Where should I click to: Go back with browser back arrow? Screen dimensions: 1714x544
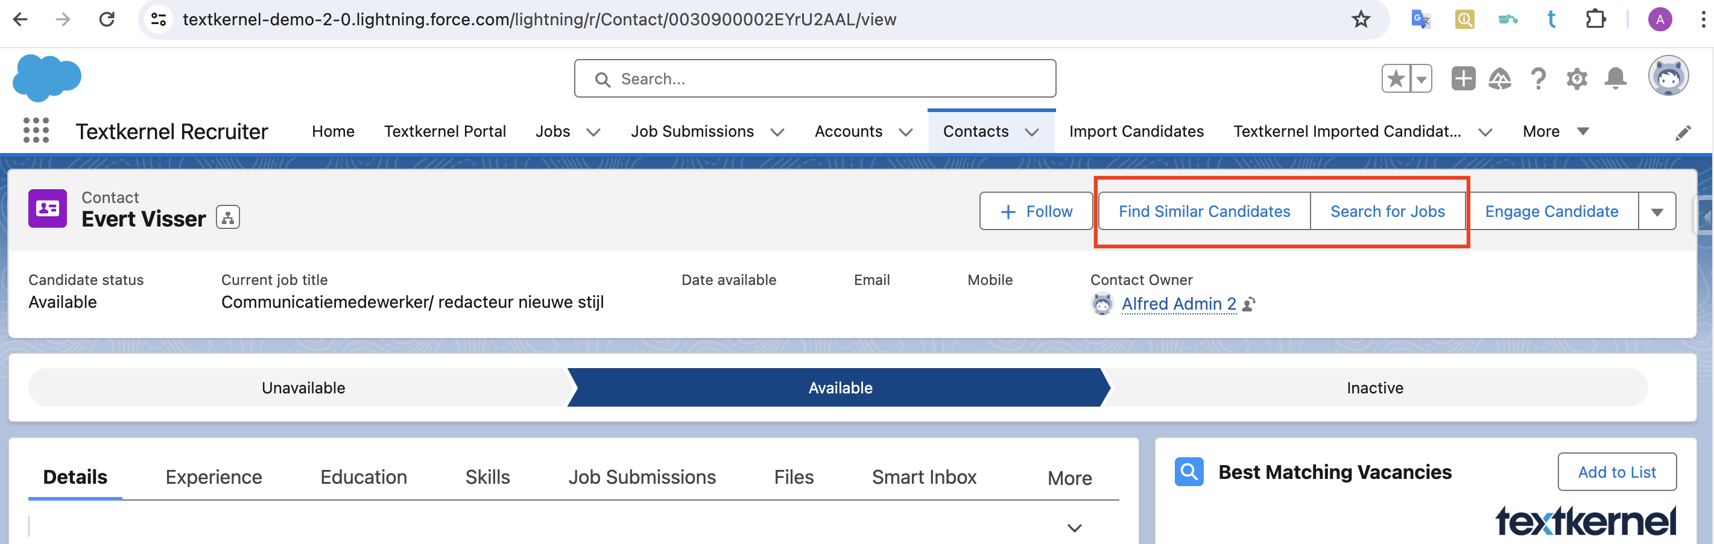tap(21, 19)
